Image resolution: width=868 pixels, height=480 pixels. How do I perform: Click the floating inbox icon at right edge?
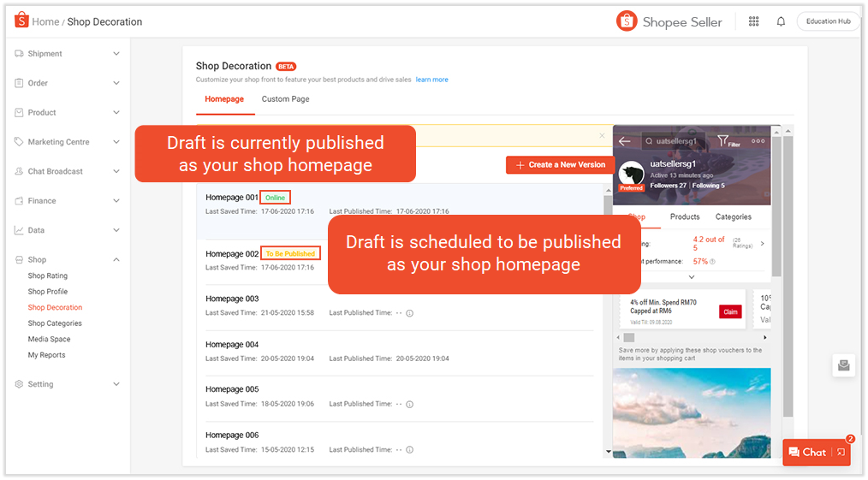tap(844, 365)
